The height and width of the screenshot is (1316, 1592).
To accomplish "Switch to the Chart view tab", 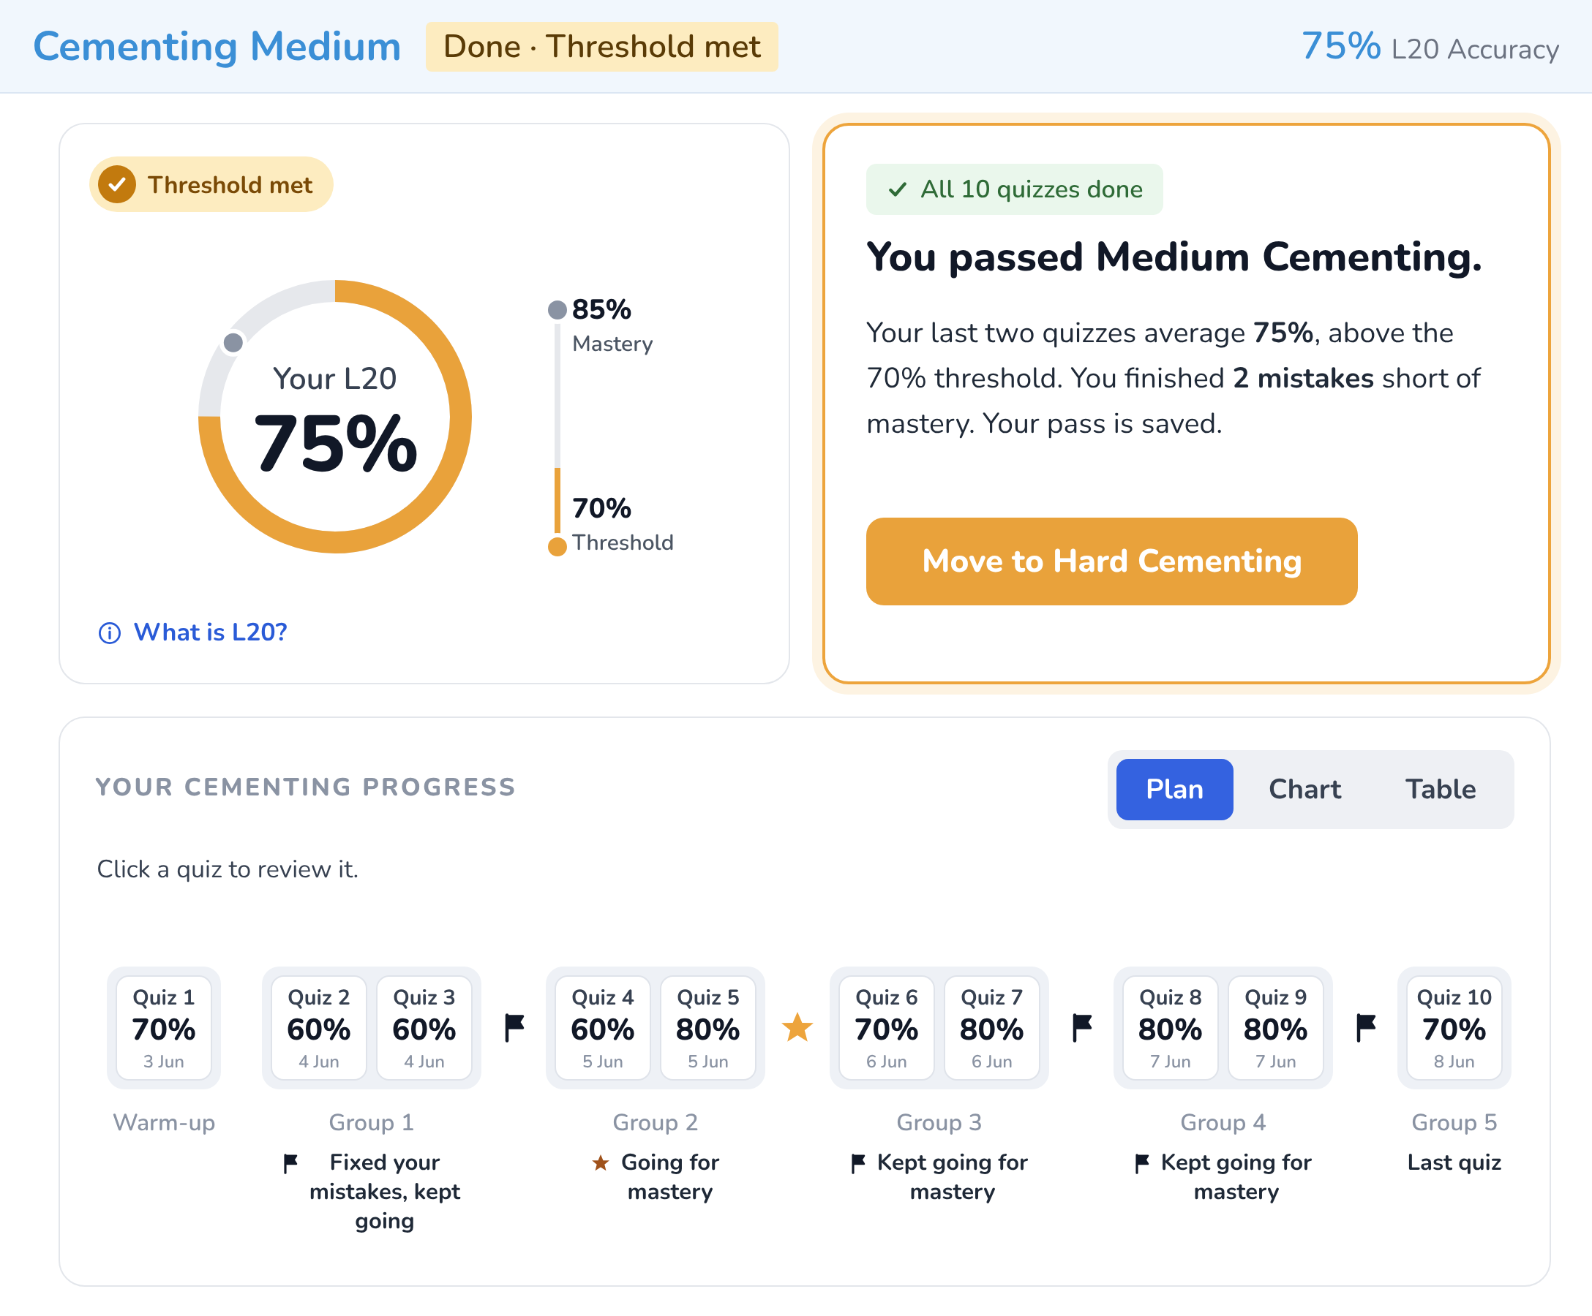I will [1304, 789].
